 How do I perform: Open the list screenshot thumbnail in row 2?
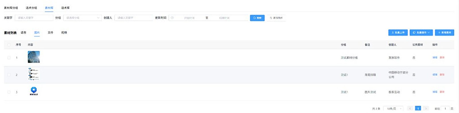34,74
